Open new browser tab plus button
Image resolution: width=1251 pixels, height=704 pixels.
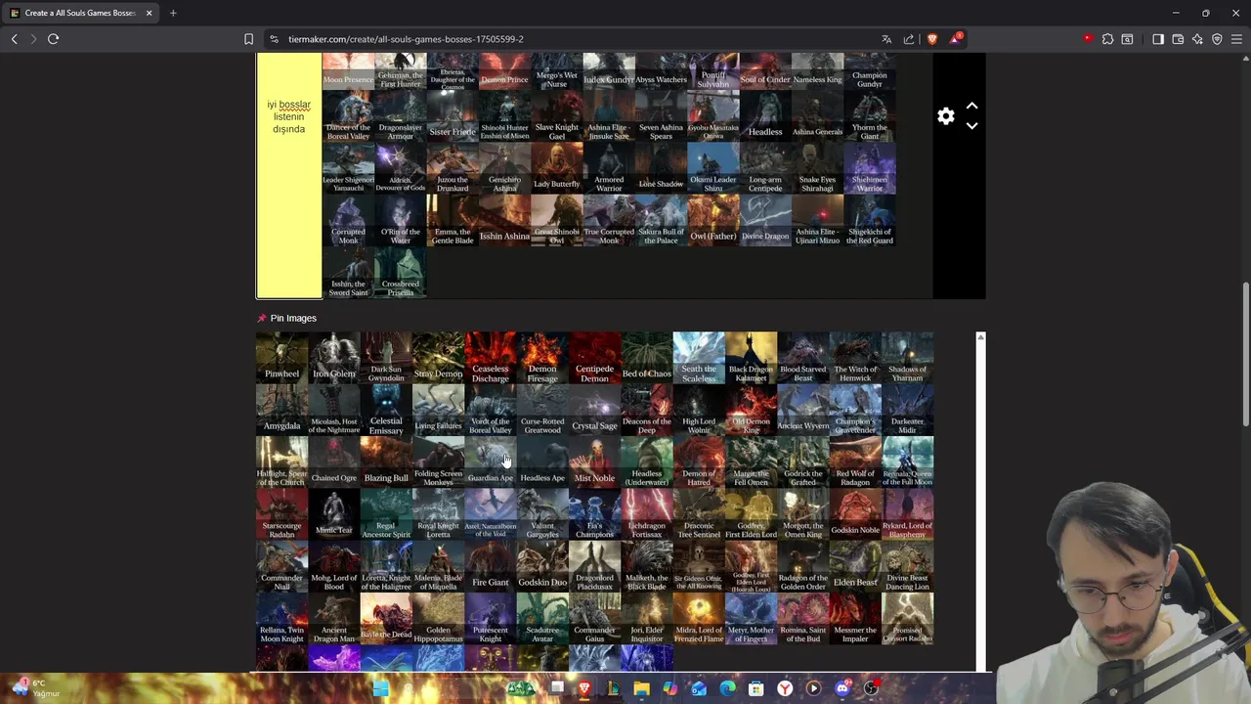(x=173, y=13)
